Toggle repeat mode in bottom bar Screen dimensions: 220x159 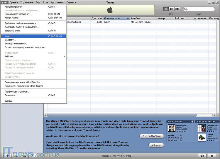click(x=24, y=155)
